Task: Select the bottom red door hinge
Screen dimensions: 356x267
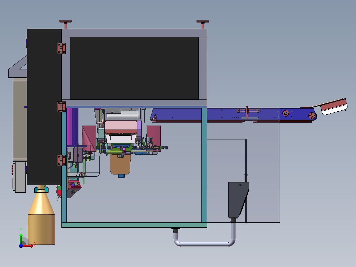Action: coord(61,160)
